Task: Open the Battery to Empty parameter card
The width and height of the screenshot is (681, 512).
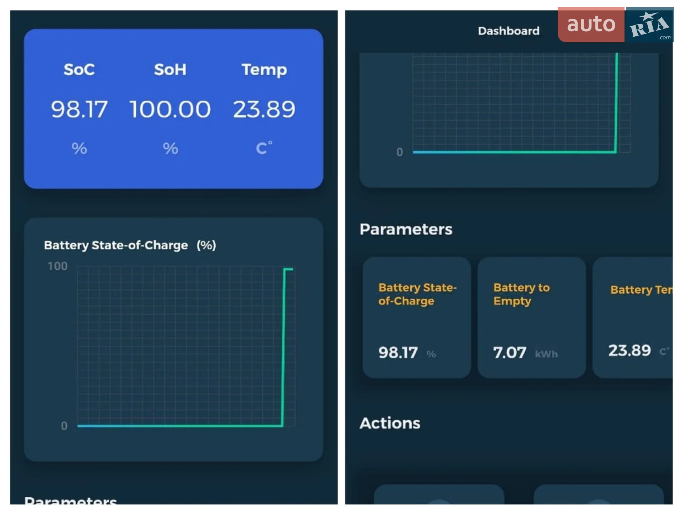Action: point(531,318)
